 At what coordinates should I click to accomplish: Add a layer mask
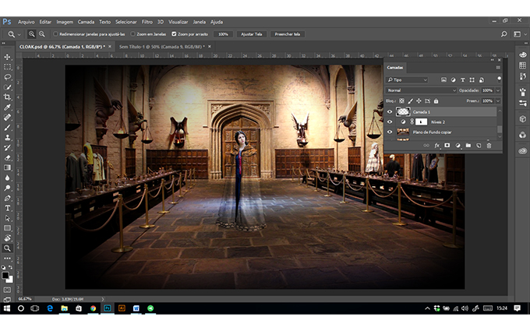click(x=447, y=146)
